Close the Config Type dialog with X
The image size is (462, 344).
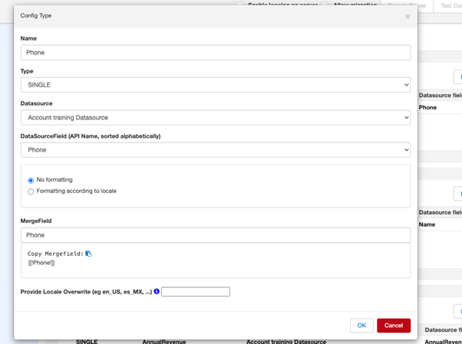[408, 16]
